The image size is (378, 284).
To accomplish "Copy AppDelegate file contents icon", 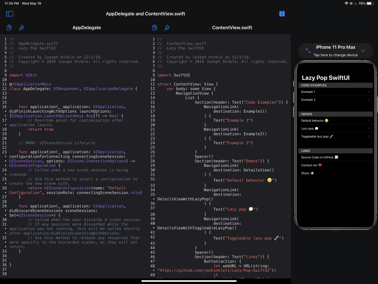I will coord(9,28).
